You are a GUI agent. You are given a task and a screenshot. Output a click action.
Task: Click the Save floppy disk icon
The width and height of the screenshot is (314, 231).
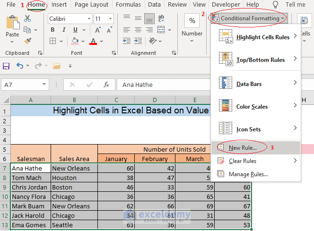point(6,66)
